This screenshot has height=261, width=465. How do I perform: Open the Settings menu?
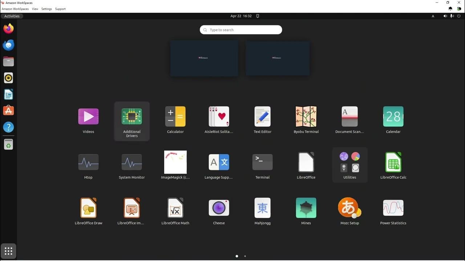[46, 9]
